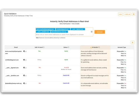Click the Mimecast provider AI verdict text
This screenshot has height=104, width=139.
pyautogui.click(x=94, y=54)
